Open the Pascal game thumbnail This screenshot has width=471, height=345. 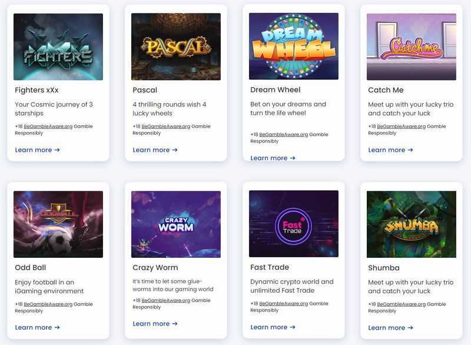click(x=176, y=47)
